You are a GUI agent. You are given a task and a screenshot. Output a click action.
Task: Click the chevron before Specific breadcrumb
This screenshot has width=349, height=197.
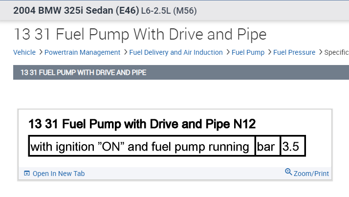click(x=320, y=52)
